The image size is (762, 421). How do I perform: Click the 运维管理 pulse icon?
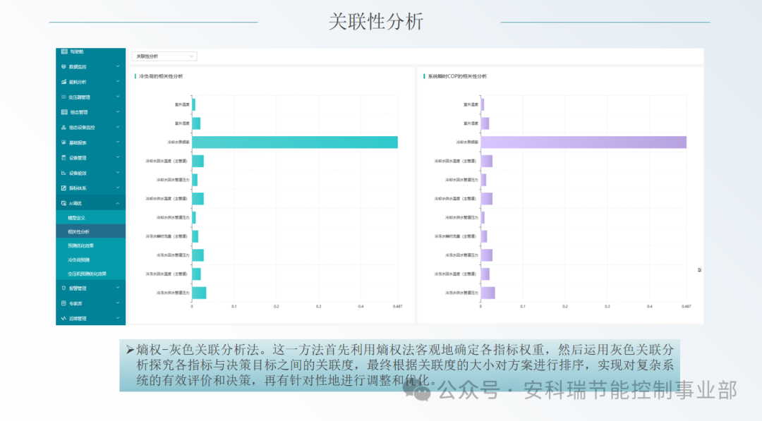tap(64, 319)
